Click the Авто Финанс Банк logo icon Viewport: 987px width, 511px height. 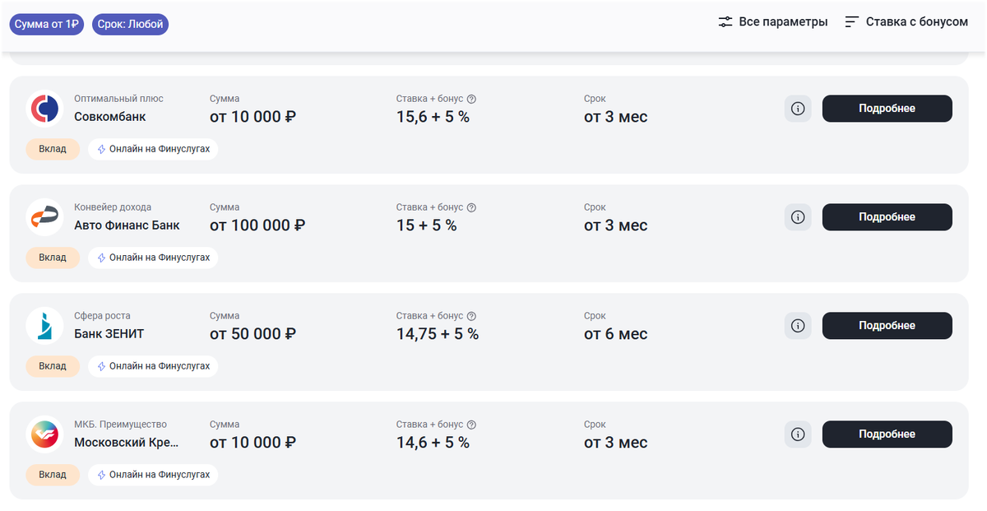click(44, 217)
